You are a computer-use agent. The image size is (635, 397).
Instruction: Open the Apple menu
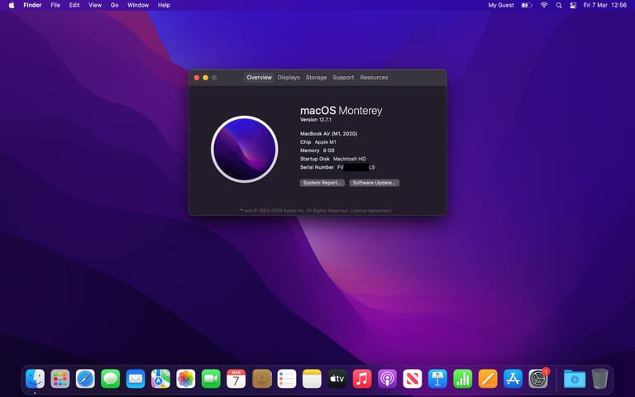(12, 5)
